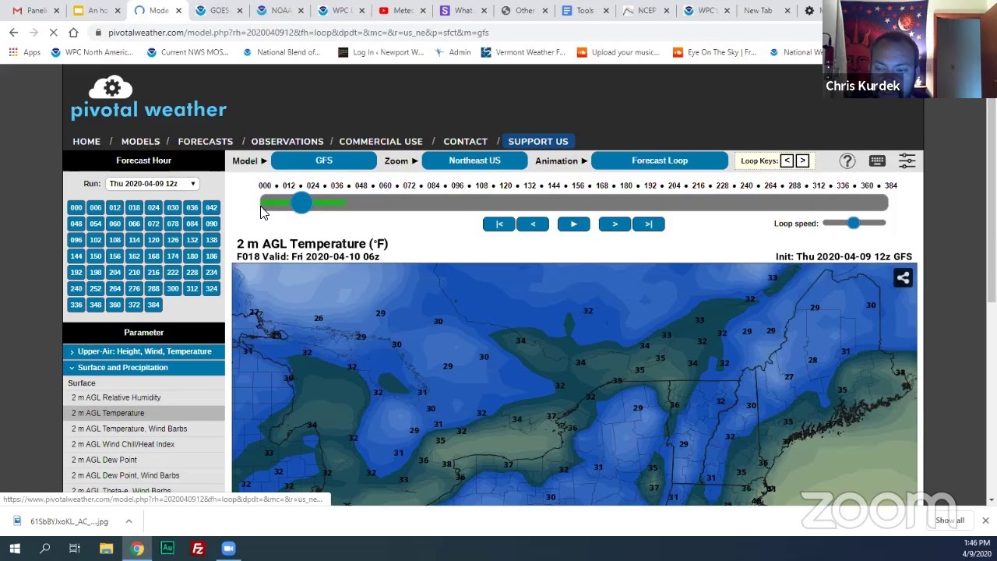Open MODELS navigation item

point(140,141)
